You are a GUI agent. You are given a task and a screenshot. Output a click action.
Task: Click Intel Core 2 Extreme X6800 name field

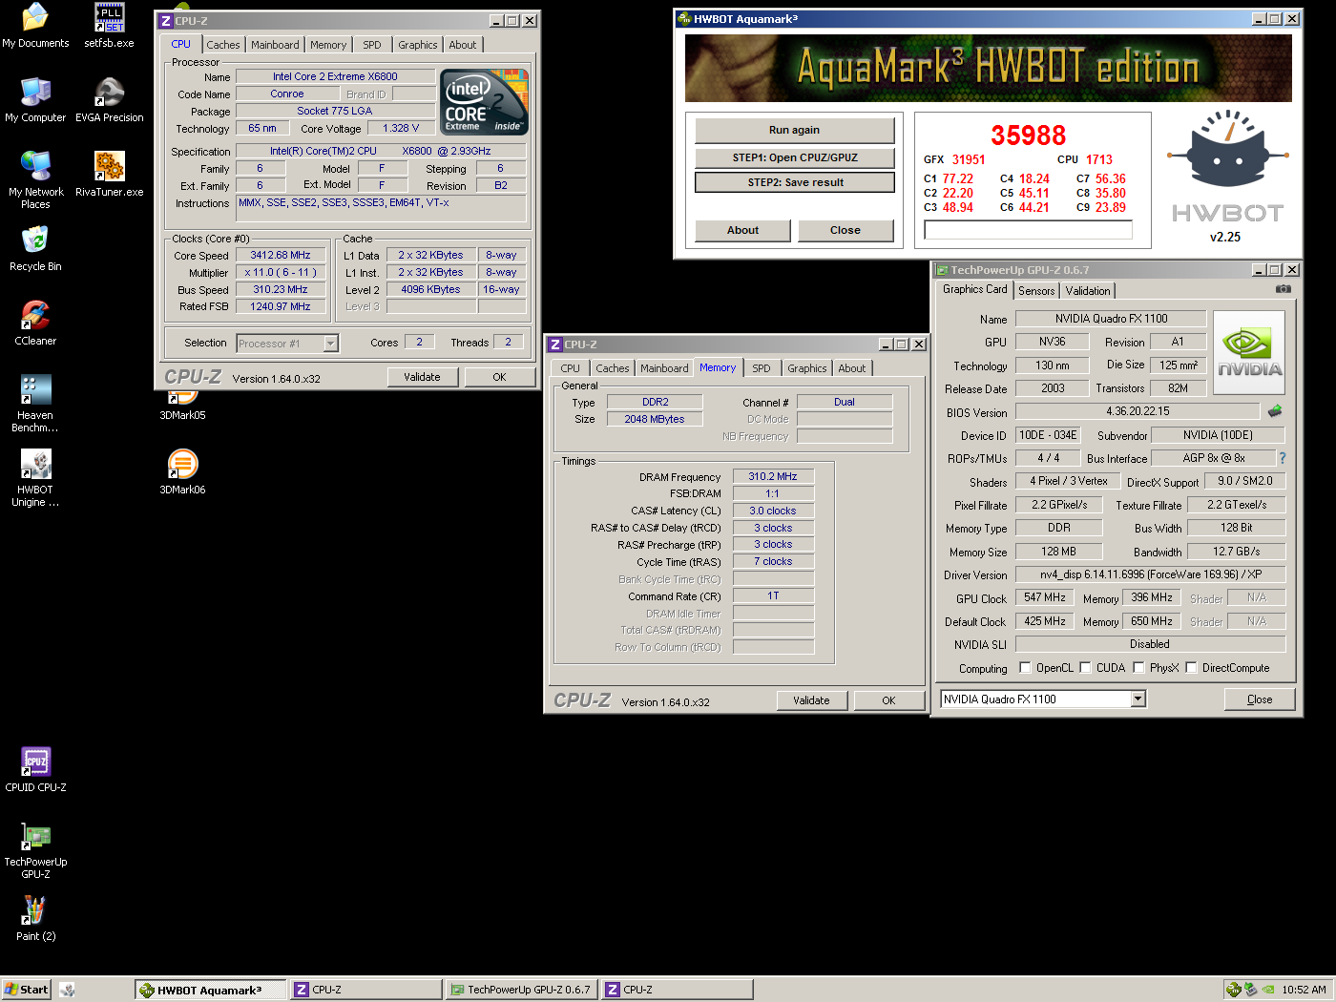pos(335,76)
